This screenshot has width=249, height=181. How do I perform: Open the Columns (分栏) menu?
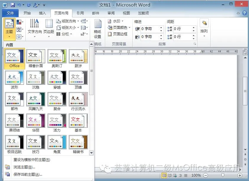click(64, 34)
